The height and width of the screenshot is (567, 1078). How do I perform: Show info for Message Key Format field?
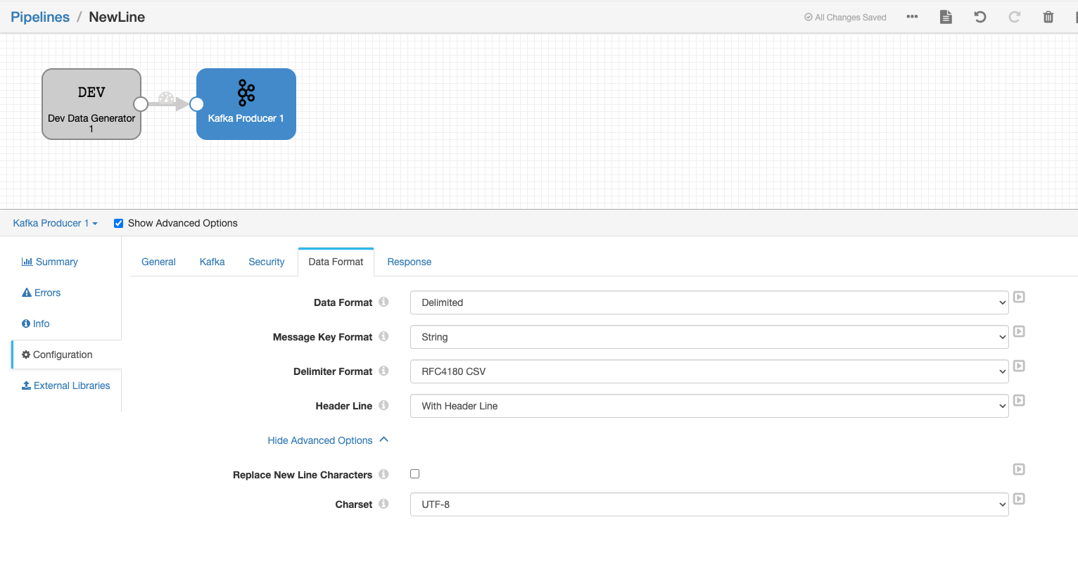tap(383, 336)
